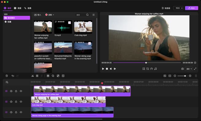Click the subtitle track icon beside zoom out
Viewport: 201px width, 121px height.
point(170,76)
